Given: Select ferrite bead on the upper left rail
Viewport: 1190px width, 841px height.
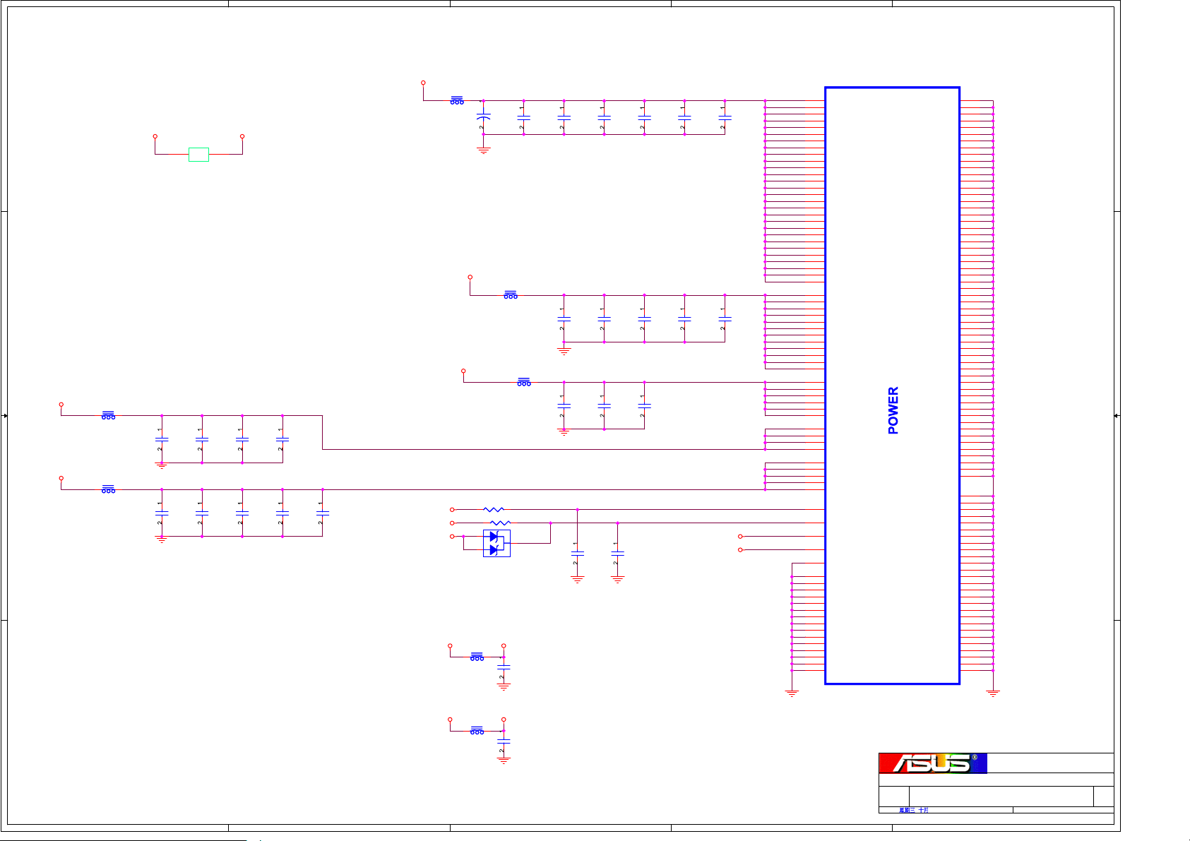Looking at the screenshot, I should pos(108,416).
